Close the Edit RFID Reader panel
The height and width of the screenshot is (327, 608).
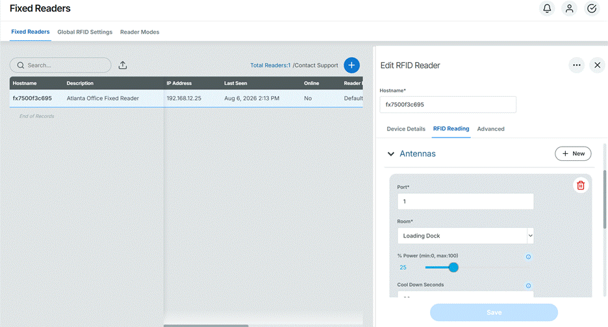pos(597,65)
